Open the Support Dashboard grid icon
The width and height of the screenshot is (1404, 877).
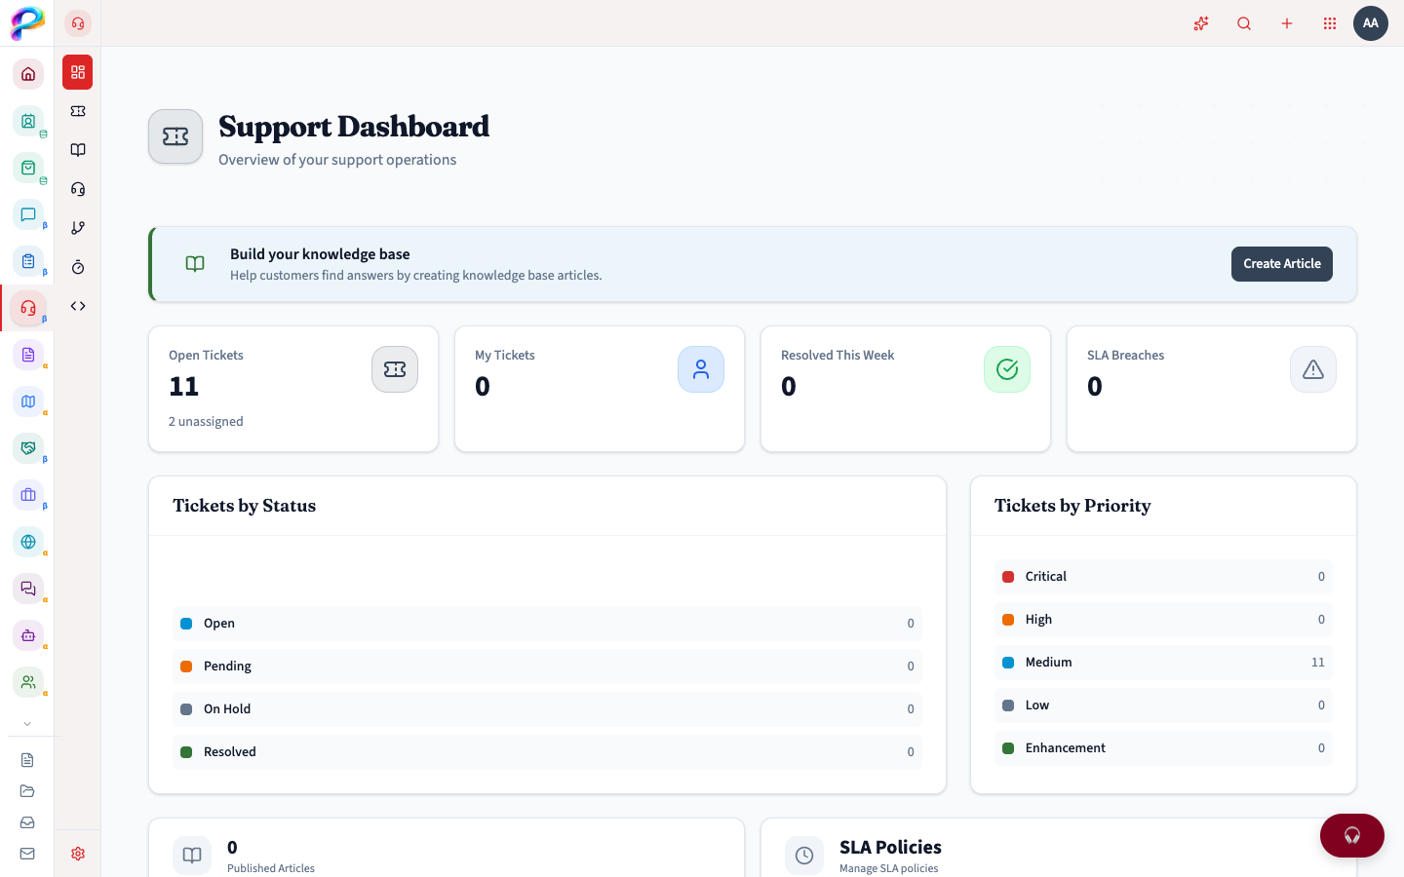click(77, 71)
